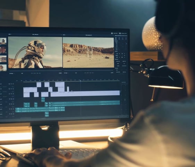The image size is (195, 167).
Task: Click the button at right monitor's lower right
Action: (x=112, y=73)
